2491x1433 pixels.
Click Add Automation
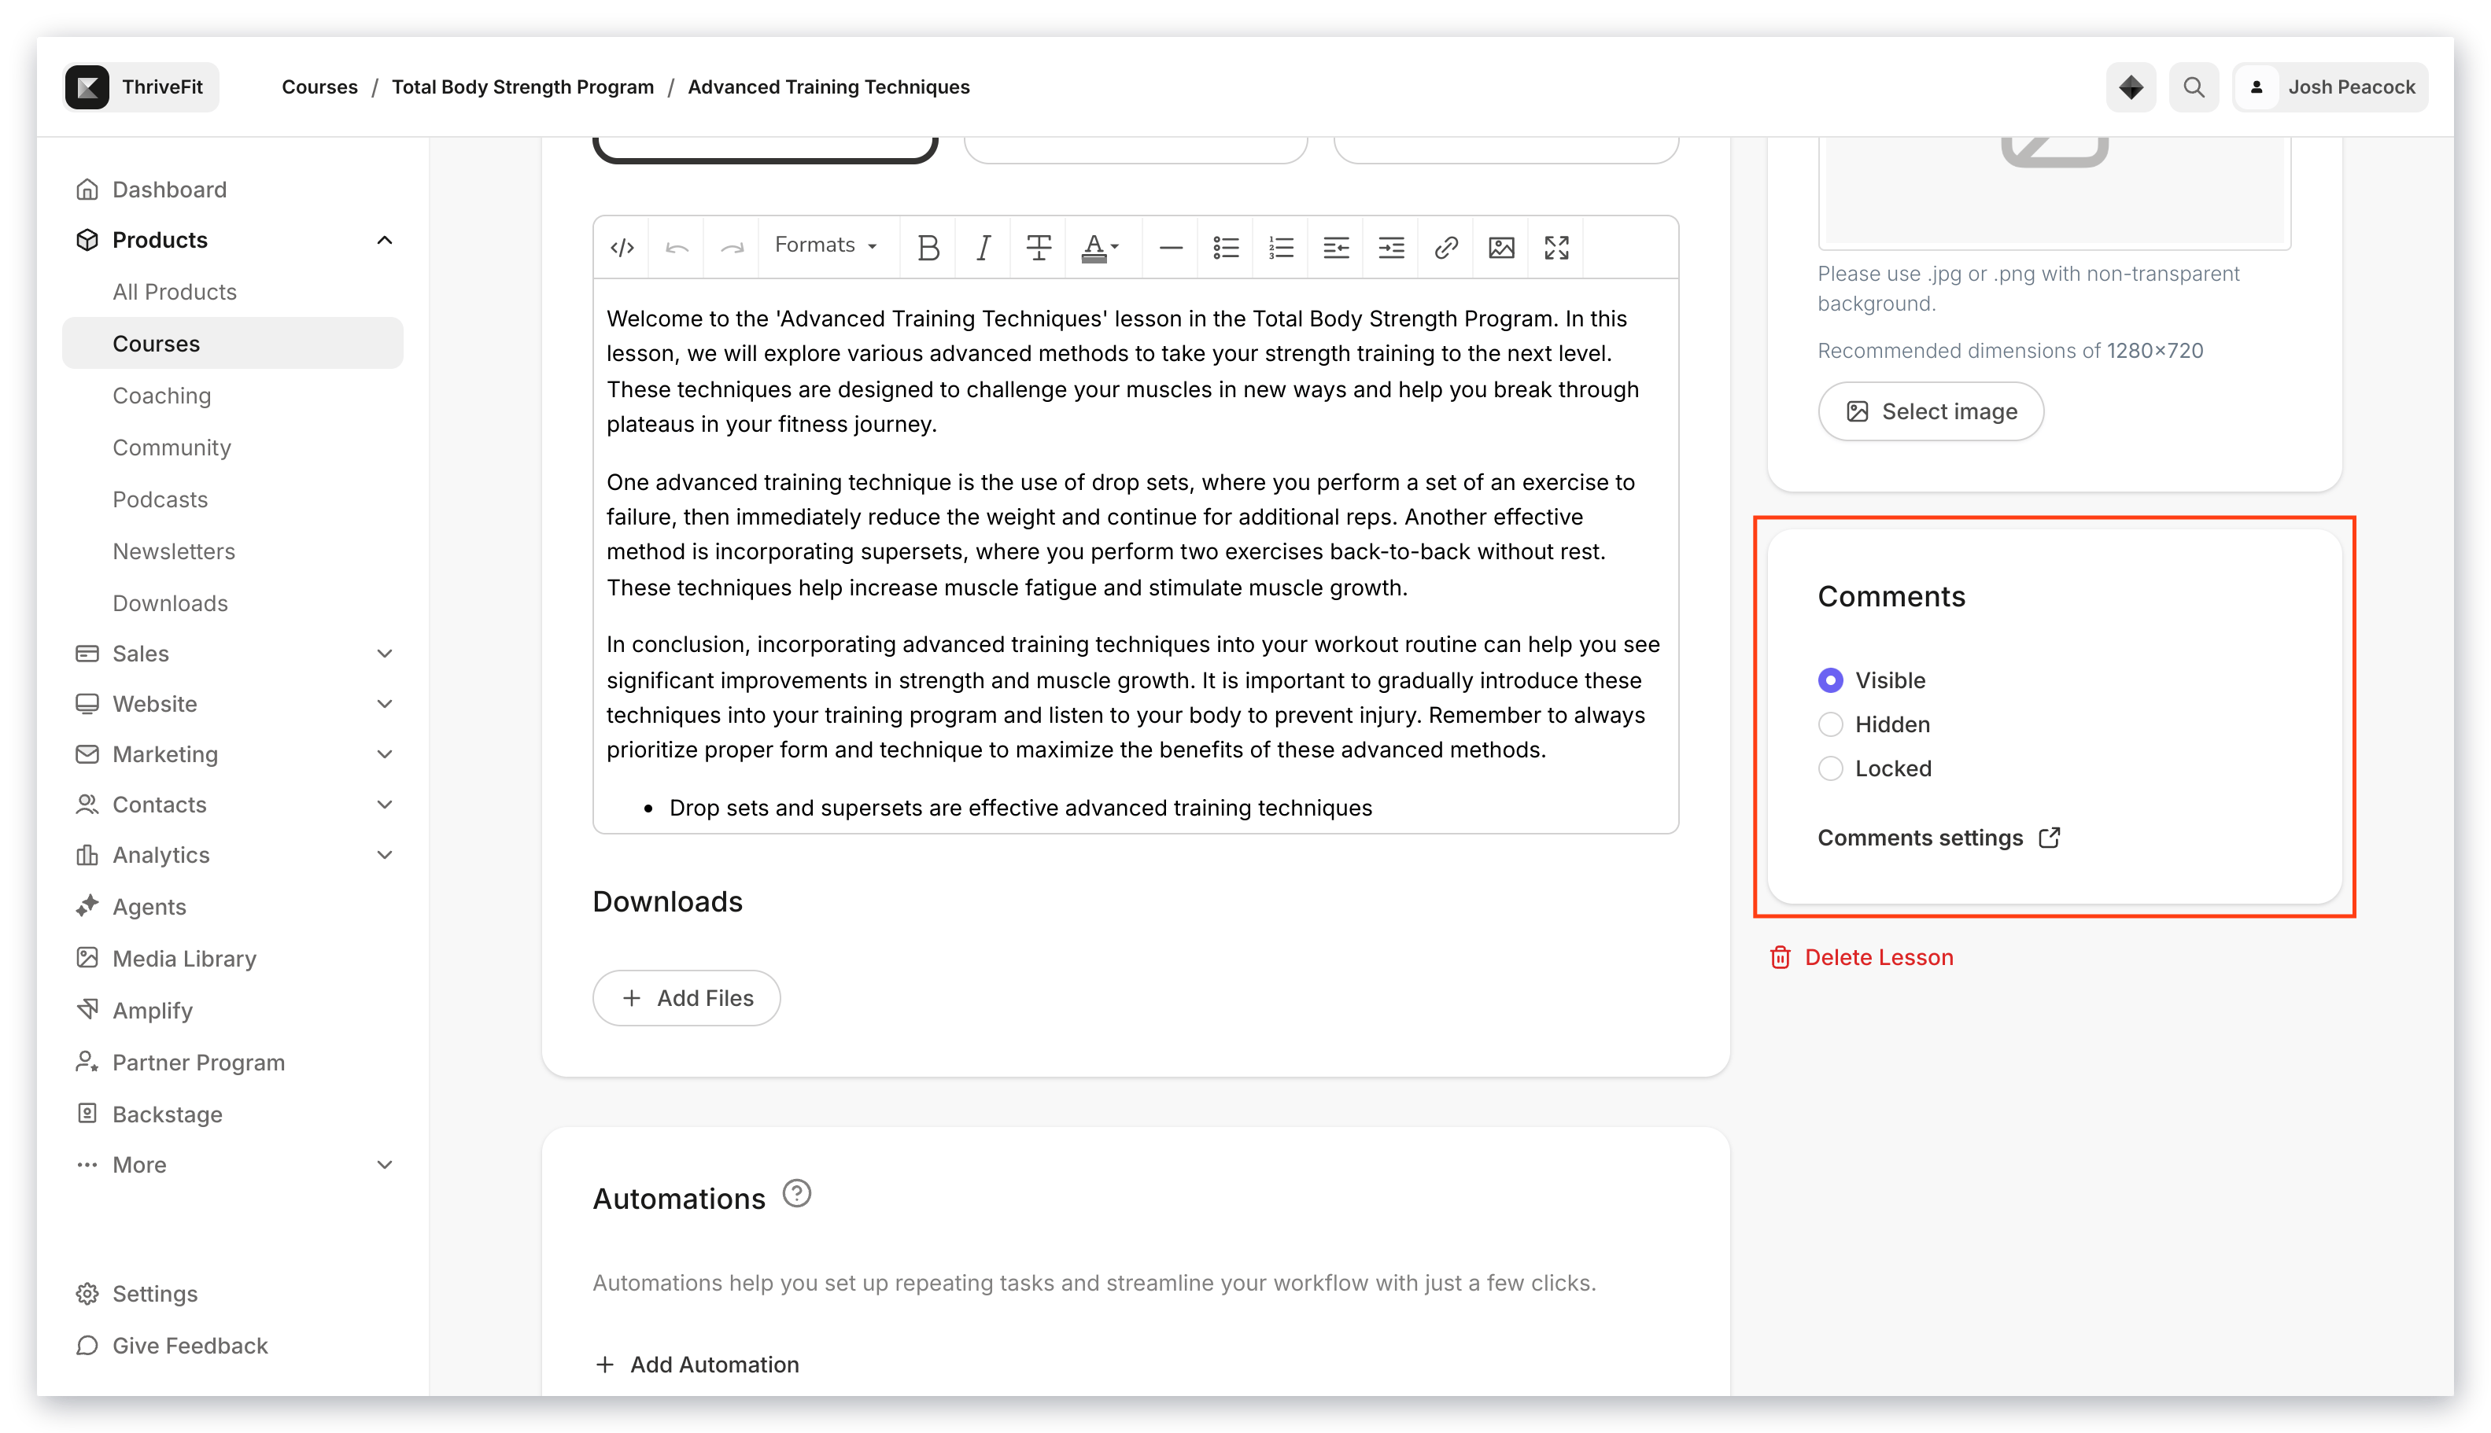[696, 1364]
